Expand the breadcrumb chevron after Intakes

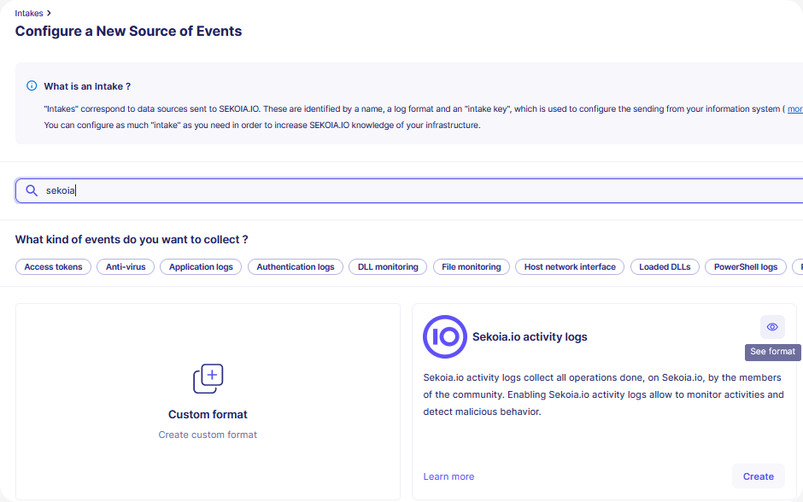pos(50,14)
